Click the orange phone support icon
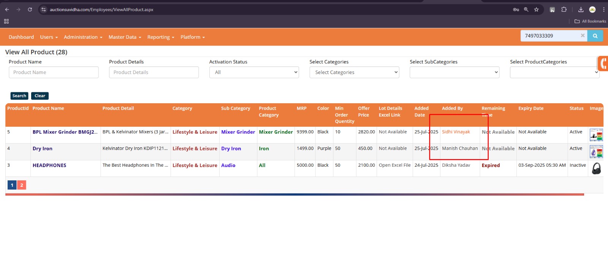Screen dimensions: 608x262 coord(603,63)
